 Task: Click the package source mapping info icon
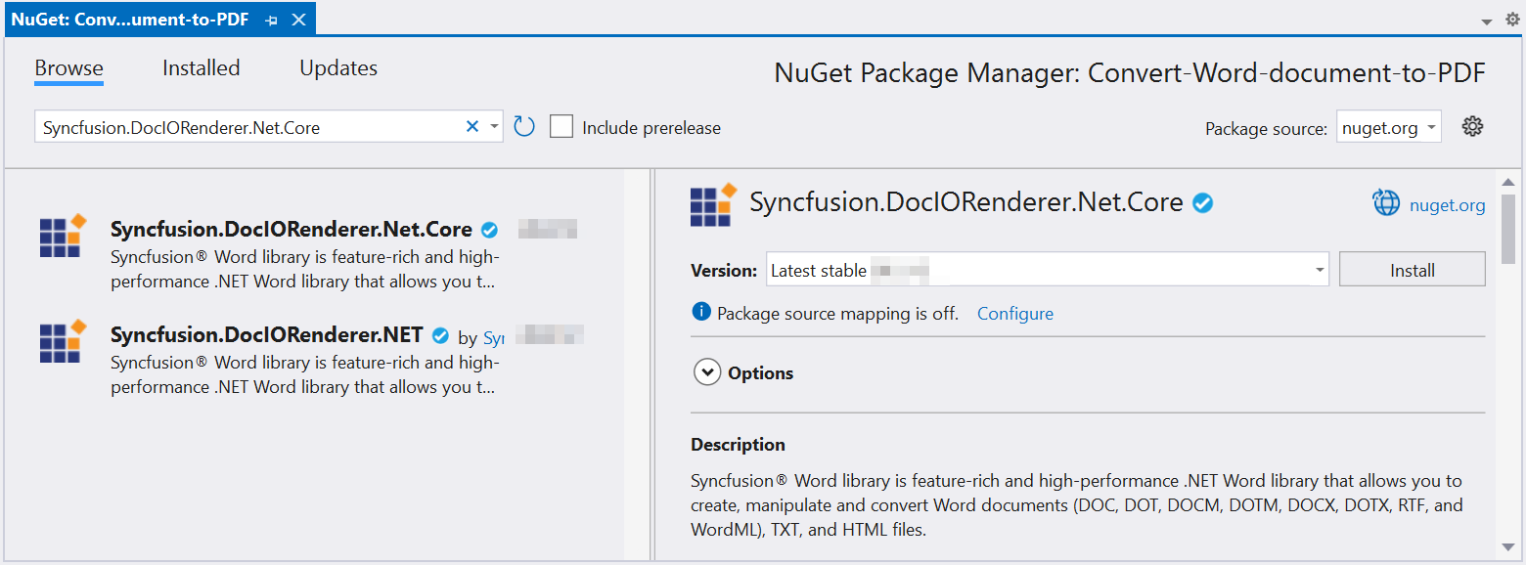coord(700,313)
